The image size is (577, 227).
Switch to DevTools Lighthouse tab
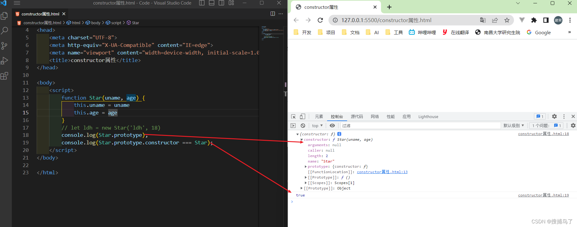pyautogui.click(x=428, y=117)
